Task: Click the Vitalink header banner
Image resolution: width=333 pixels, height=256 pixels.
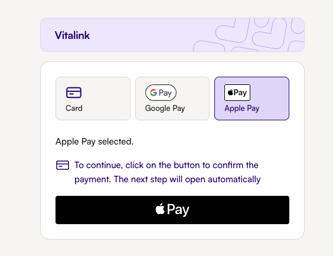Action: click(x=172, y=35)
